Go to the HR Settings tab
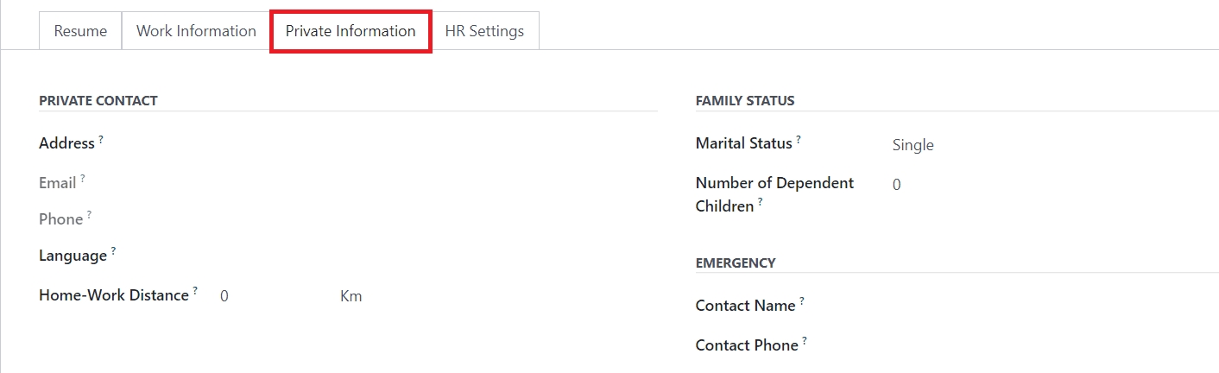1219x373 pixels. [x=484, y=31]
